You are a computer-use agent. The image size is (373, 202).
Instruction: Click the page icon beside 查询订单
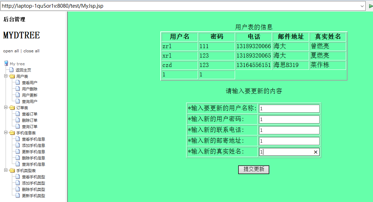point(17,126)
